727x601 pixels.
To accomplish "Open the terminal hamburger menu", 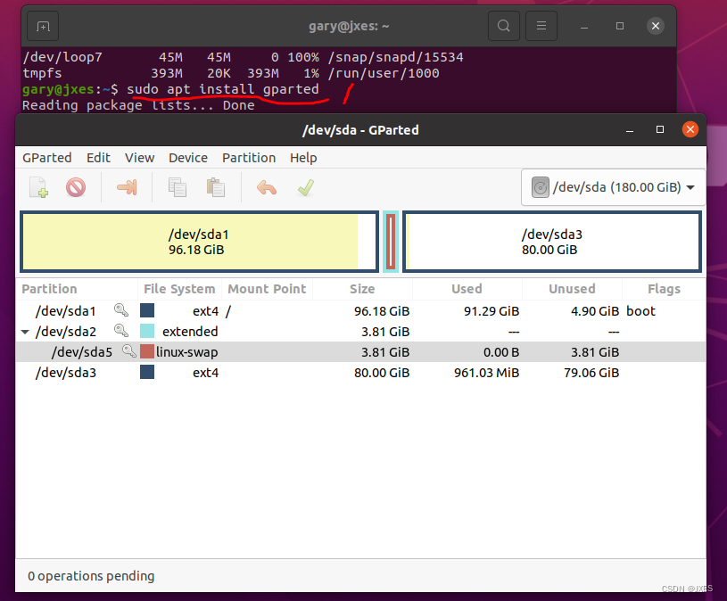I will (541, 26).
